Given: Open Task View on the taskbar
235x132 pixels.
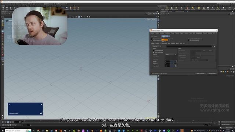Looking at the screenshot, I should coord(33,131).
